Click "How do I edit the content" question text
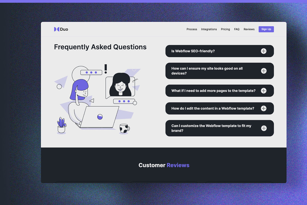 coord(213,108)
